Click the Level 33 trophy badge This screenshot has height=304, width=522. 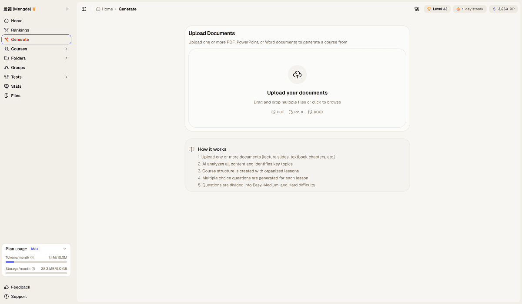click(x=437, y=9)
